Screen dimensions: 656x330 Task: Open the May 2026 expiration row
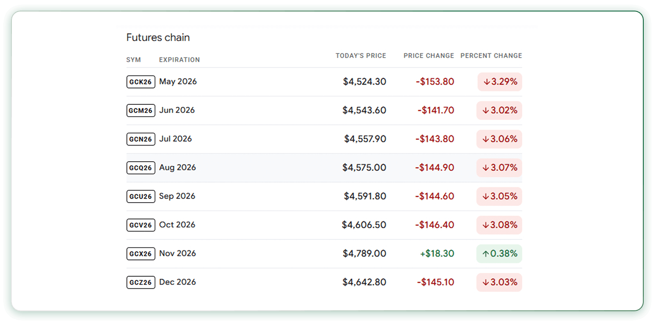[x=324, y=82]
